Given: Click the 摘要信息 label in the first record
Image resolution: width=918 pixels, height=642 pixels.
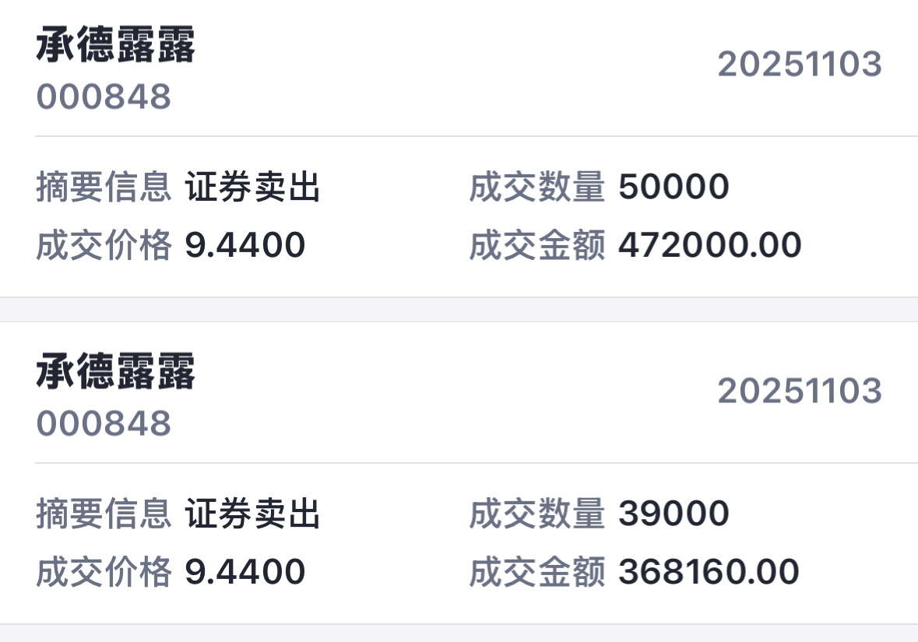Looking at the screenshot, I should (104, 188).
